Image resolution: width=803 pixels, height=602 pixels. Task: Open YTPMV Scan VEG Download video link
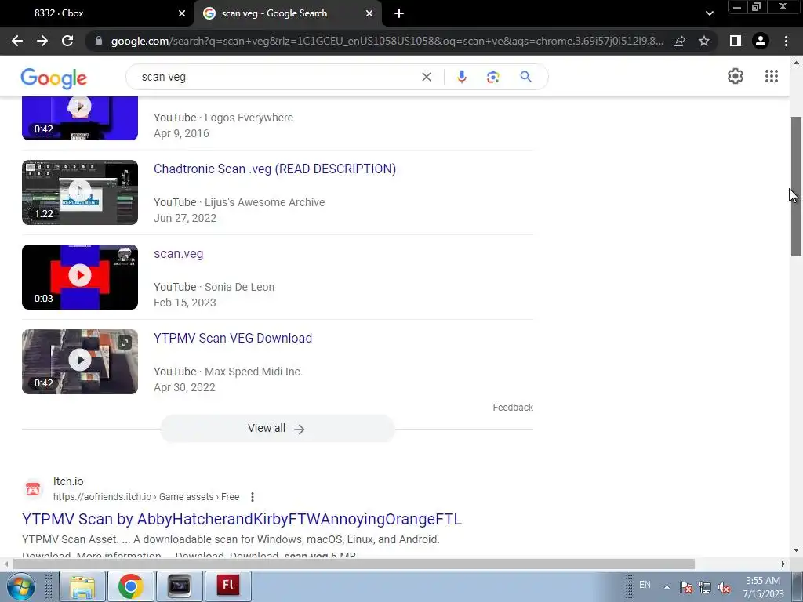pos(232,338)
